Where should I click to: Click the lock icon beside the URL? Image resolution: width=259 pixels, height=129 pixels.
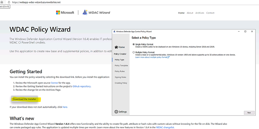pos(9,2)
